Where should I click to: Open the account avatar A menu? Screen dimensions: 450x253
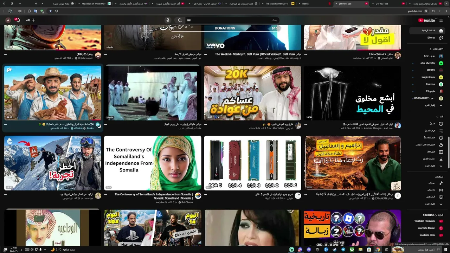click(x=8, y=20)
